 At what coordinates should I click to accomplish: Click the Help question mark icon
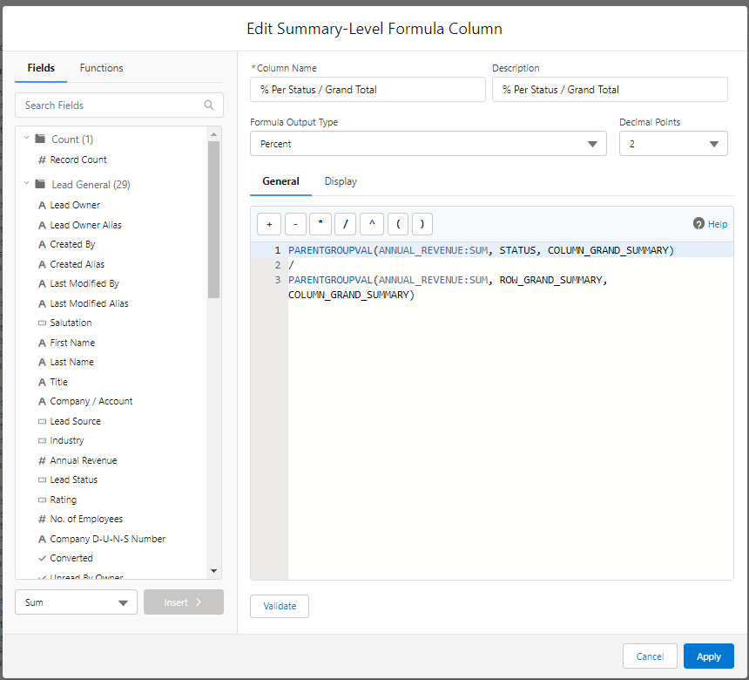coord(698,223)
